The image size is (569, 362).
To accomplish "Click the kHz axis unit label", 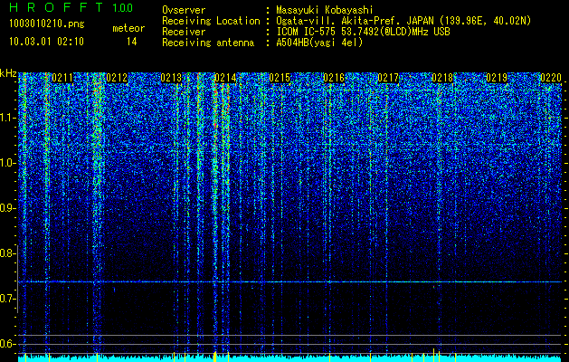I will (x=8, y=73).
